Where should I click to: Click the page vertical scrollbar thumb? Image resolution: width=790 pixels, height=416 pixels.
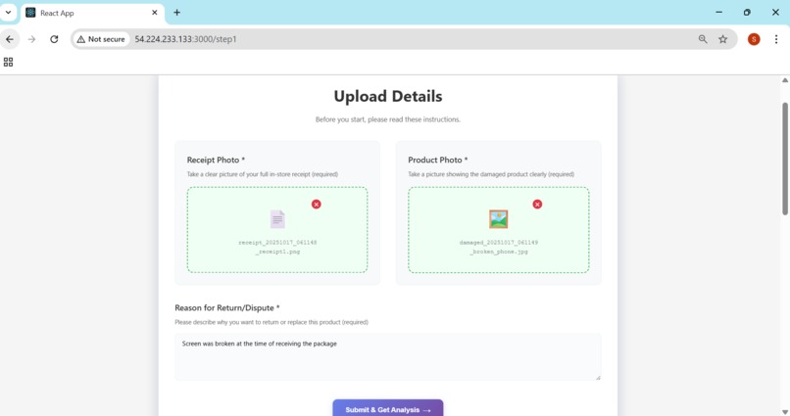(x=785, y=159)
